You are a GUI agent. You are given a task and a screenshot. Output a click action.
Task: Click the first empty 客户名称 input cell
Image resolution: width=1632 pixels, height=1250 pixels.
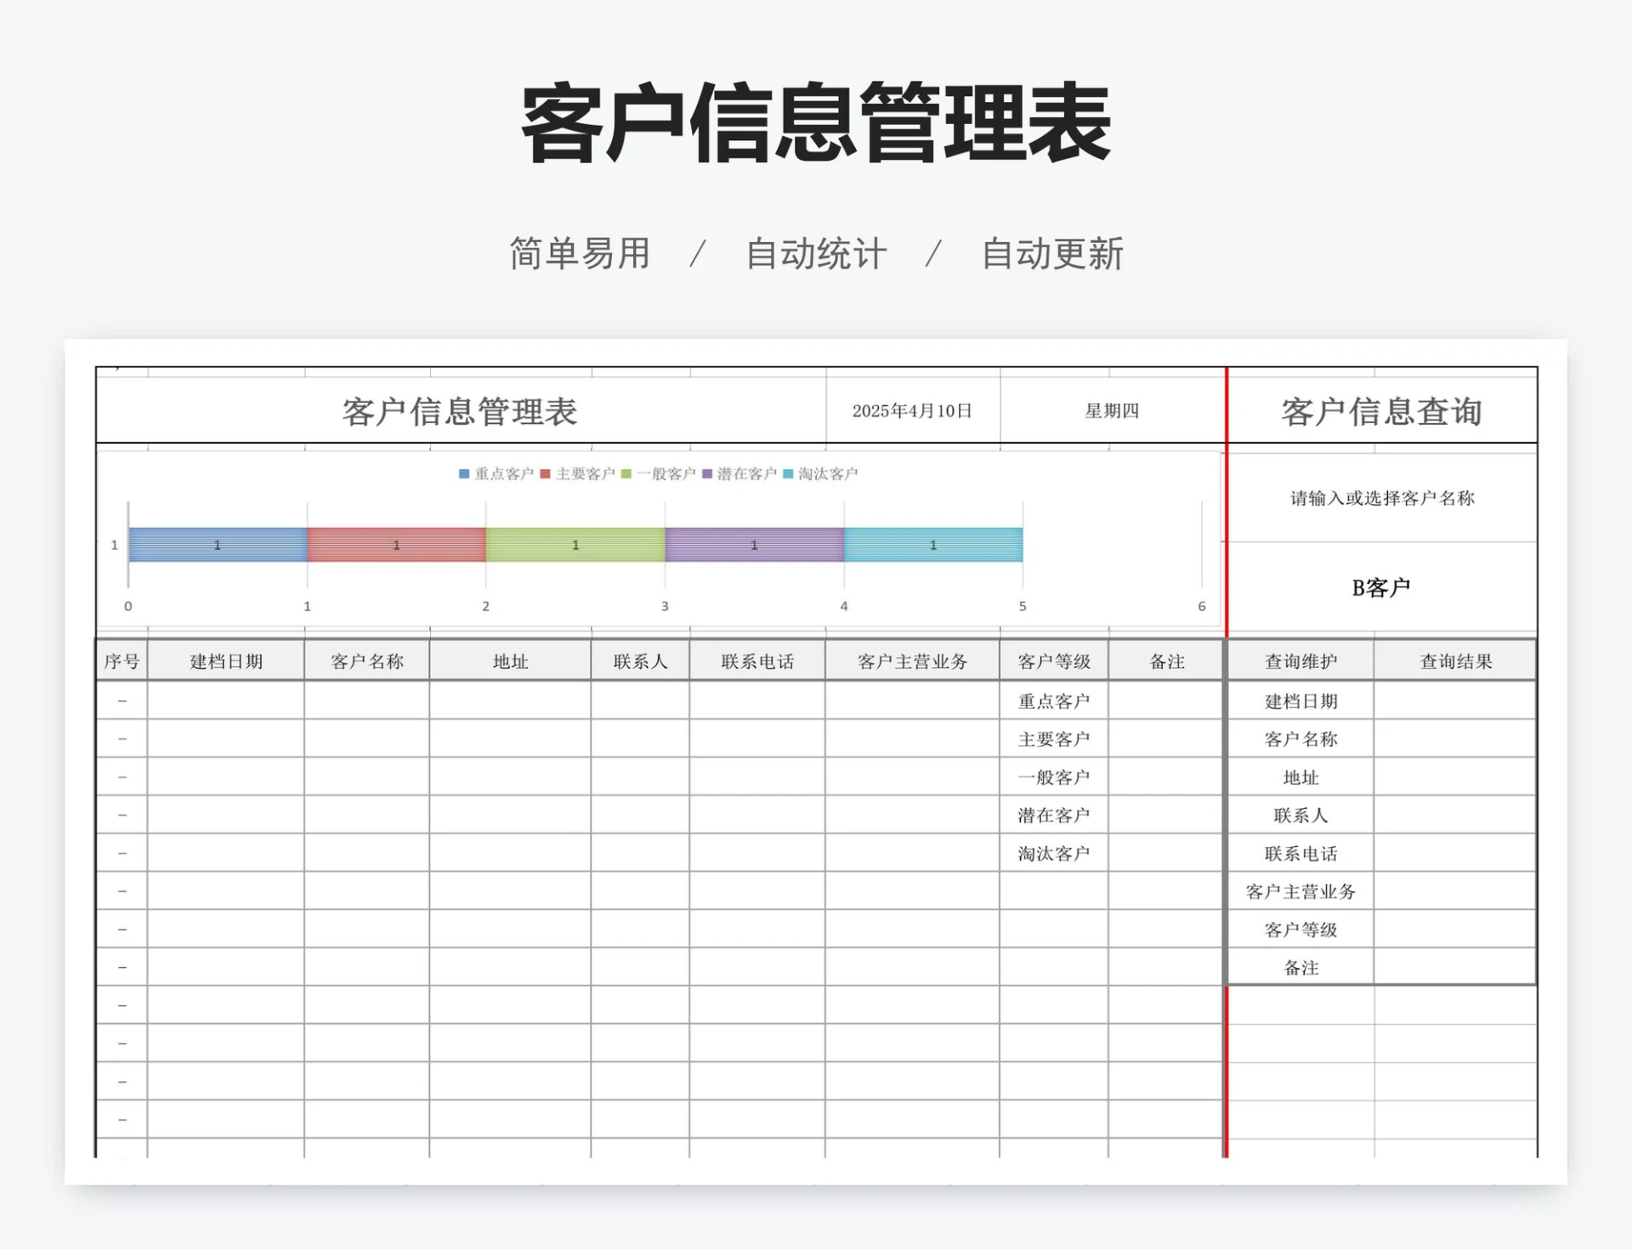[x=365, y=700]
